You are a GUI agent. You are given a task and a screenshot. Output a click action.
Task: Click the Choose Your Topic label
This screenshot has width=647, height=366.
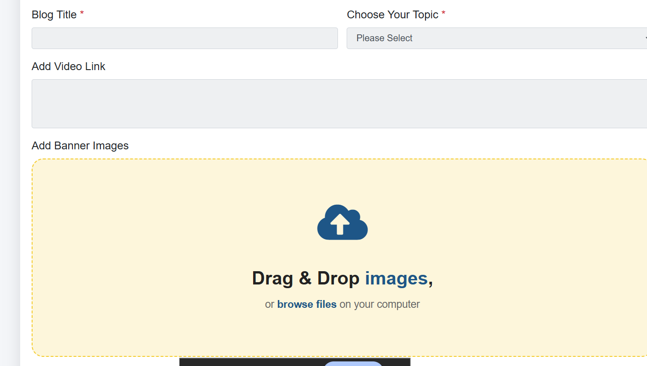(393, 15)
